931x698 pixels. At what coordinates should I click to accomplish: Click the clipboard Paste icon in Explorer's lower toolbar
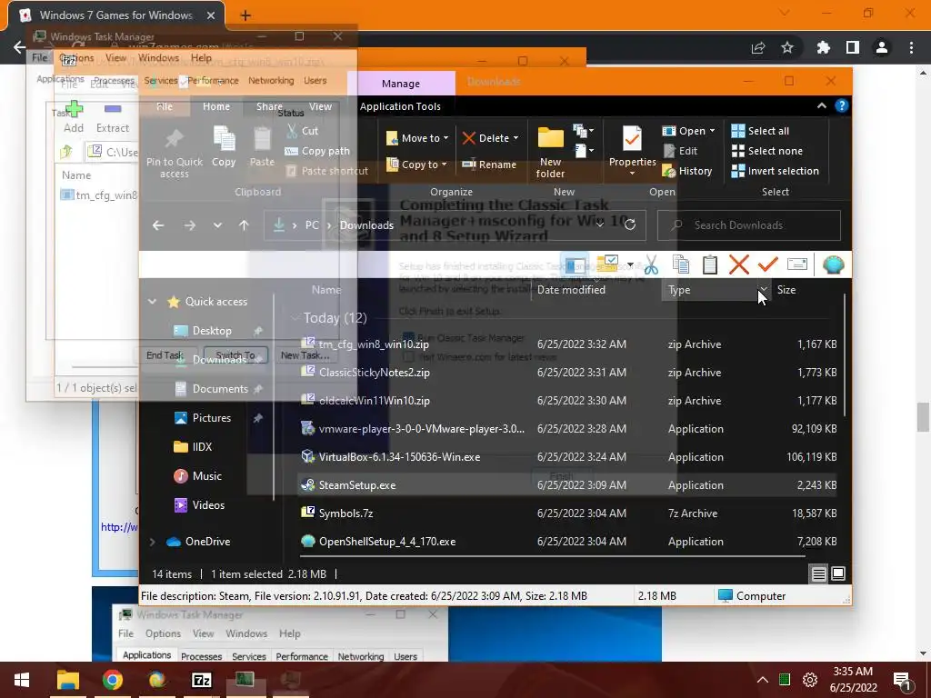pyautogui.click(x=709, y=264)
